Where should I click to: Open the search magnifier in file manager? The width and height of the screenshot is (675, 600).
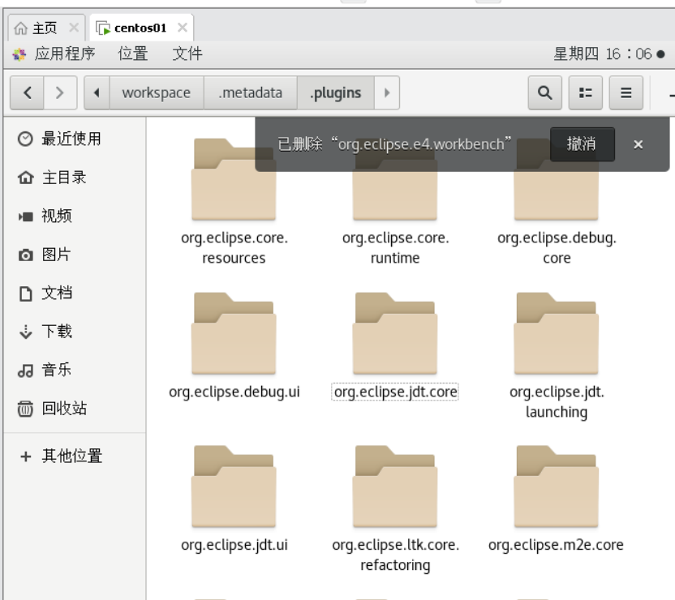[x=544, y=92]
